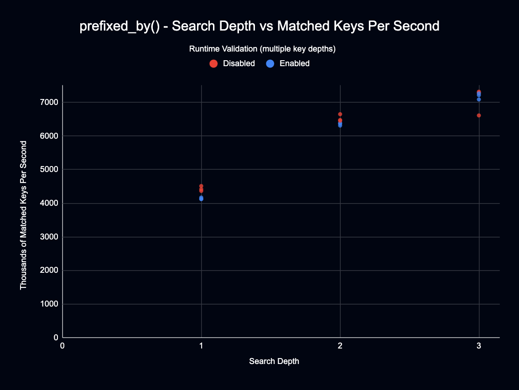Click the y-axis tick value 3000

pos(49,237)
